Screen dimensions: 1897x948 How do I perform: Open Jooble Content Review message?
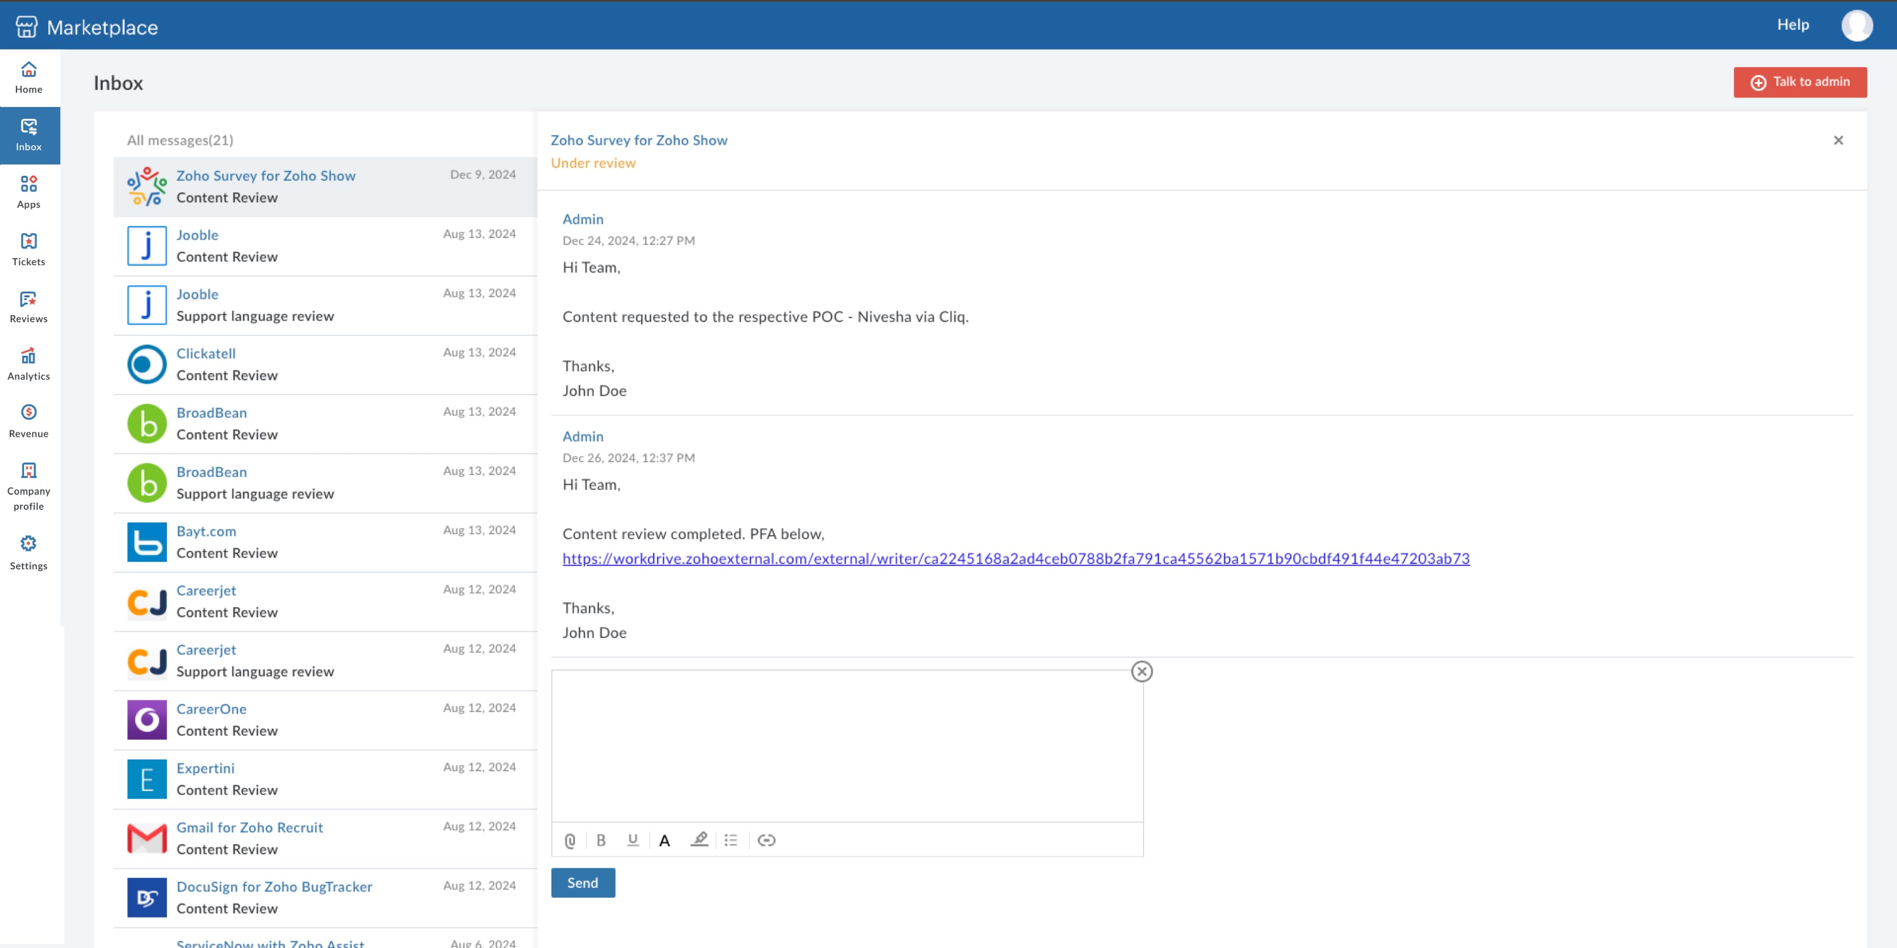325,246
